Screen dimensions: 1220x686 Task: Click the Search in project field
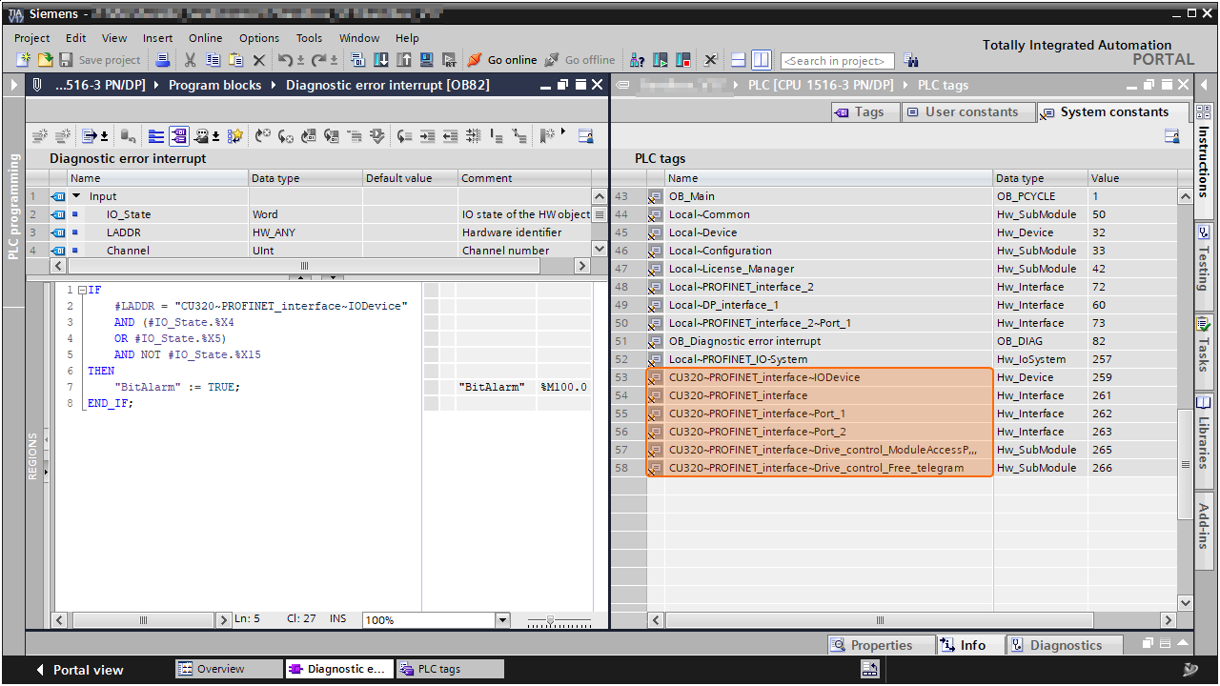pyautogui.click(x=837, y=61)
